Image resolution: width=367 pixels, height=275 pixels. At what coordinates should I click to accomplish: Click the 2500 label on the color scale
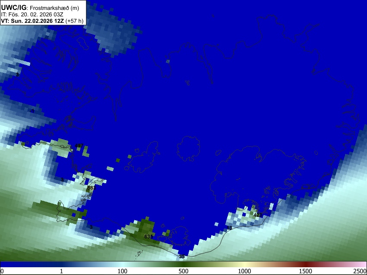(360, 271)
